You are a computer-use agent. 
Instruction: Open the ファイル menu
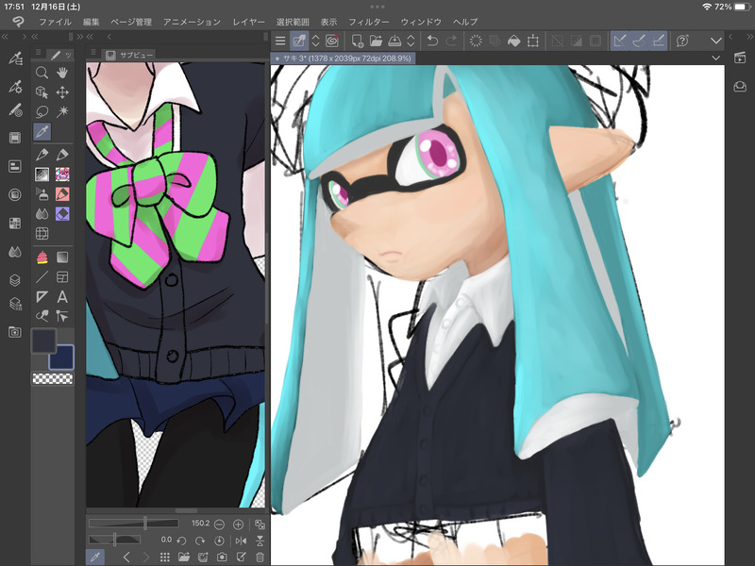tap(55, 22)
